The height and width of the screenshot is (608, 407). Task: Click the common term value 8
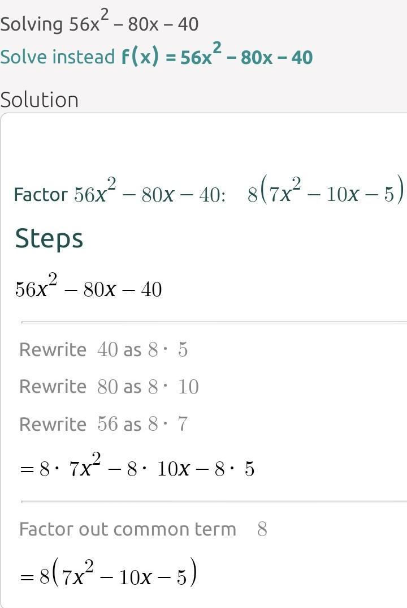262,529
